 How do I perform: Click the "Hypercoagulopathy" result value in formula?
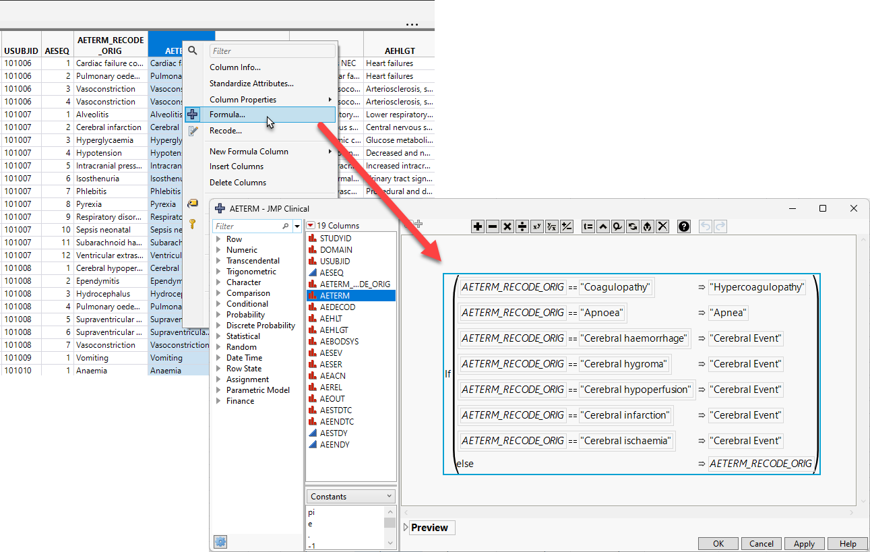tap(757, 287)
